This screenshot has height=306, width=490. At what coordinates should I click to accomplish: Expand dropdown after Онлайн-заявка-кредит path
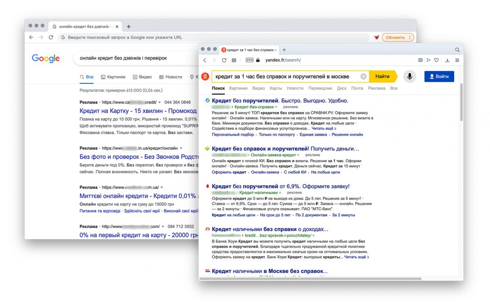(x=298, y=155)
